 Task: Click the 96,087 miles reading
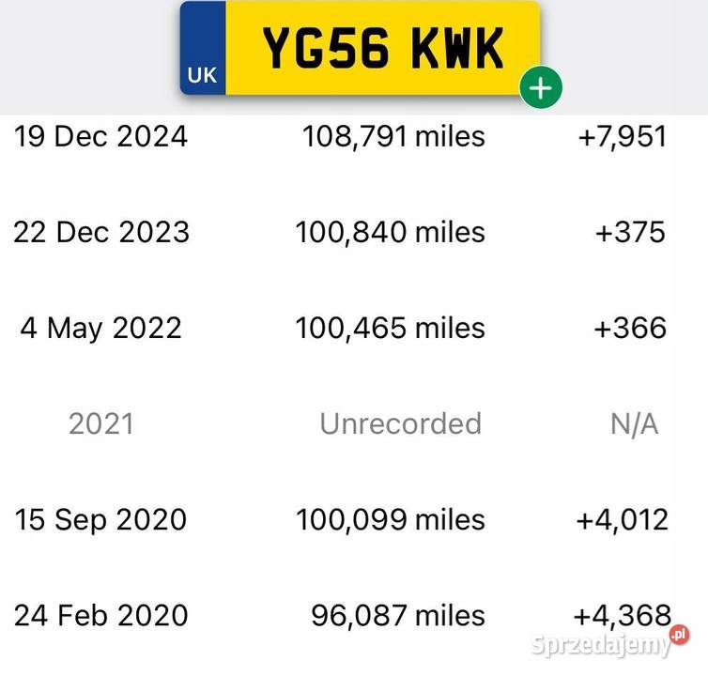(x=398, y=615)
